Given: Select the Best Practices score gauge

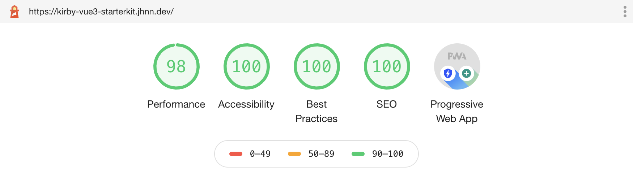Looking at the screenshot, I should (x=316, y=66).
